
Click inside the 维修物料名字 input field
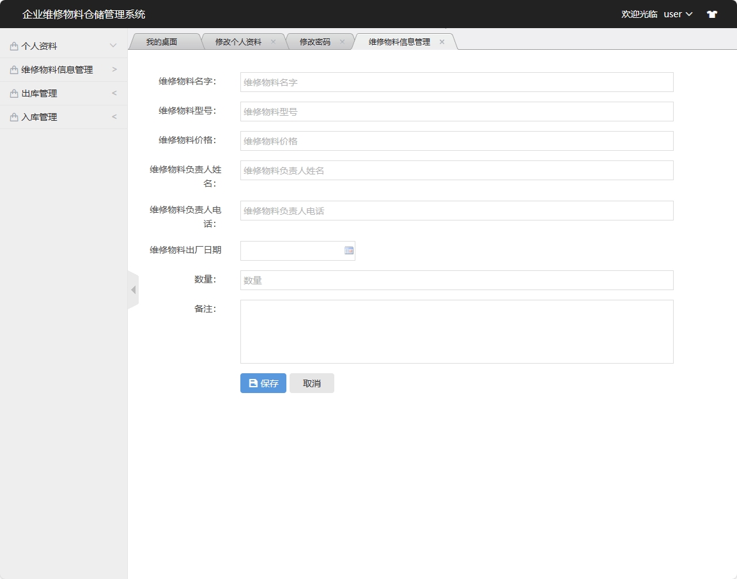click(456, 82)
